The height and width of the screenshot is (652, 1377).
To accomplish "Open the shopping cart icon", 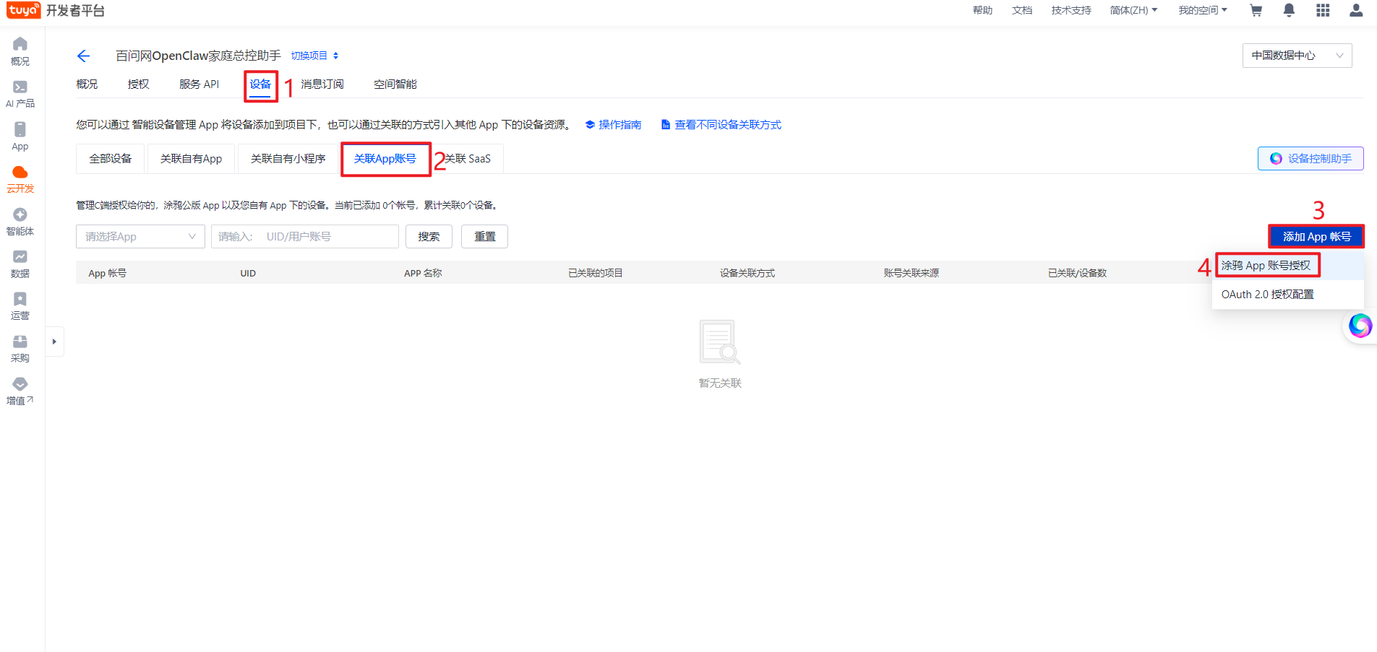I will click(x=1256, y=10).
